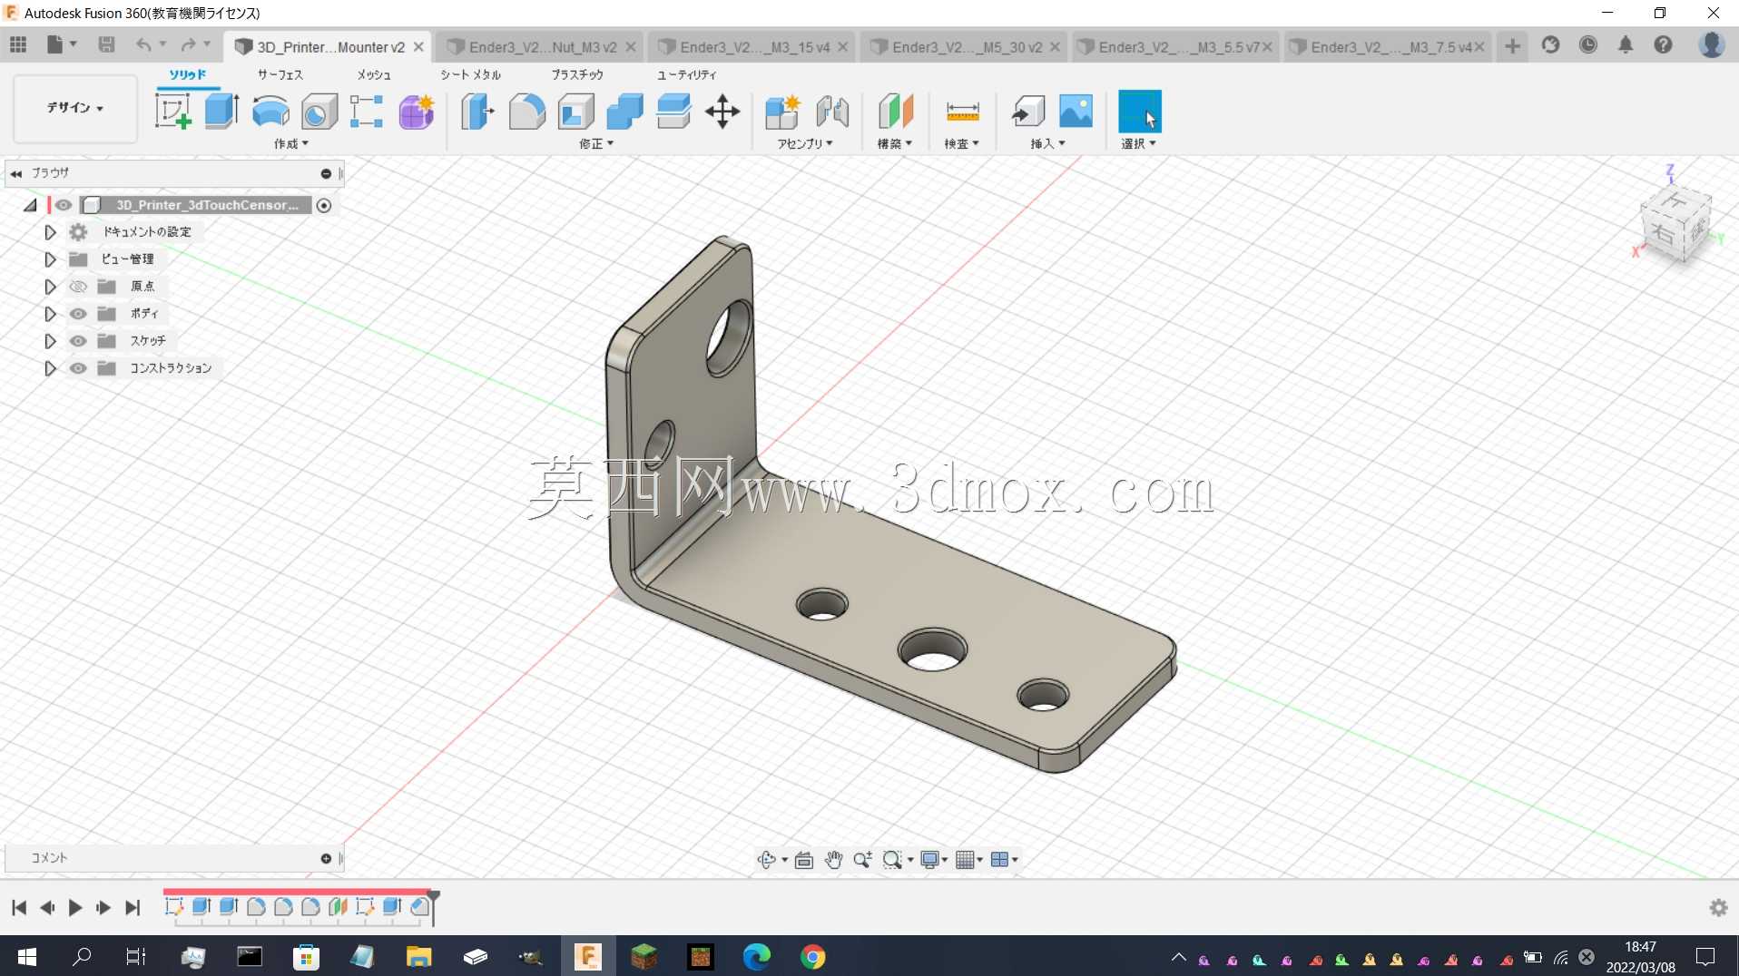Select the Shell tool
Viewport: 1739px width, 976px height.
coord(575,112)
